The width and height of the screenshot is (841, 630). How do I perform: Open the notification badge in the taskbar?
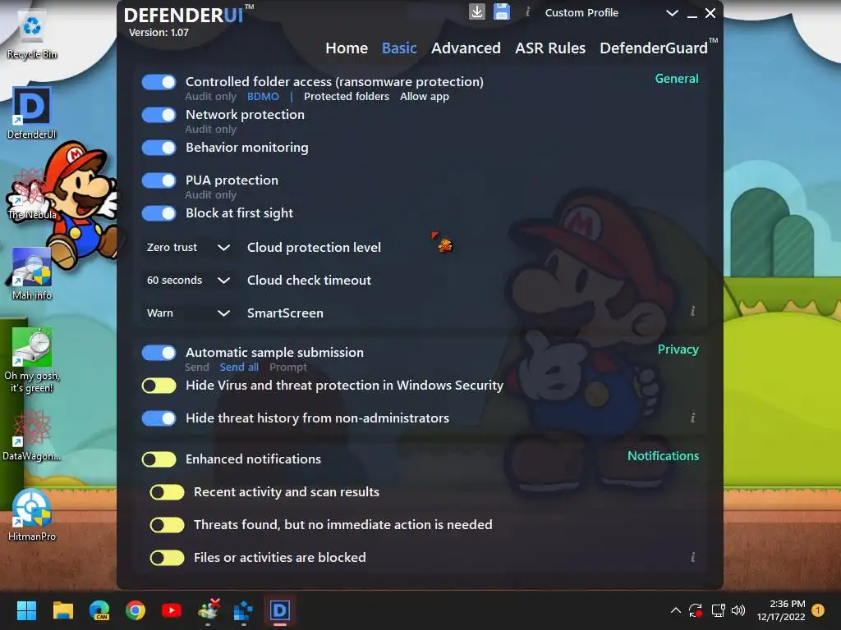(x=818, y=610)
